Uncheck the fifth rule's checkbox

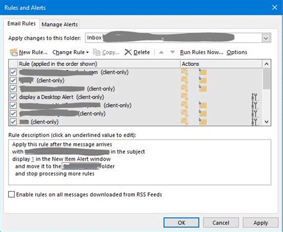pyautogui.click(x=13, y=105)
